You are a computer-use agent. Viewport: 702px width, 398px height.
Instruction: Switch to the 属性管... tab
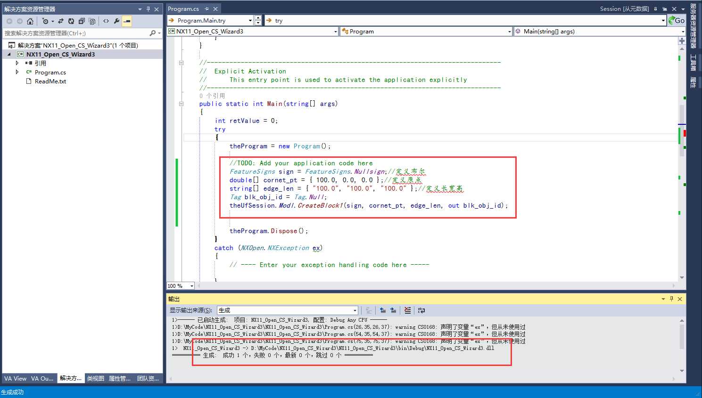click(x=120, y=378)
